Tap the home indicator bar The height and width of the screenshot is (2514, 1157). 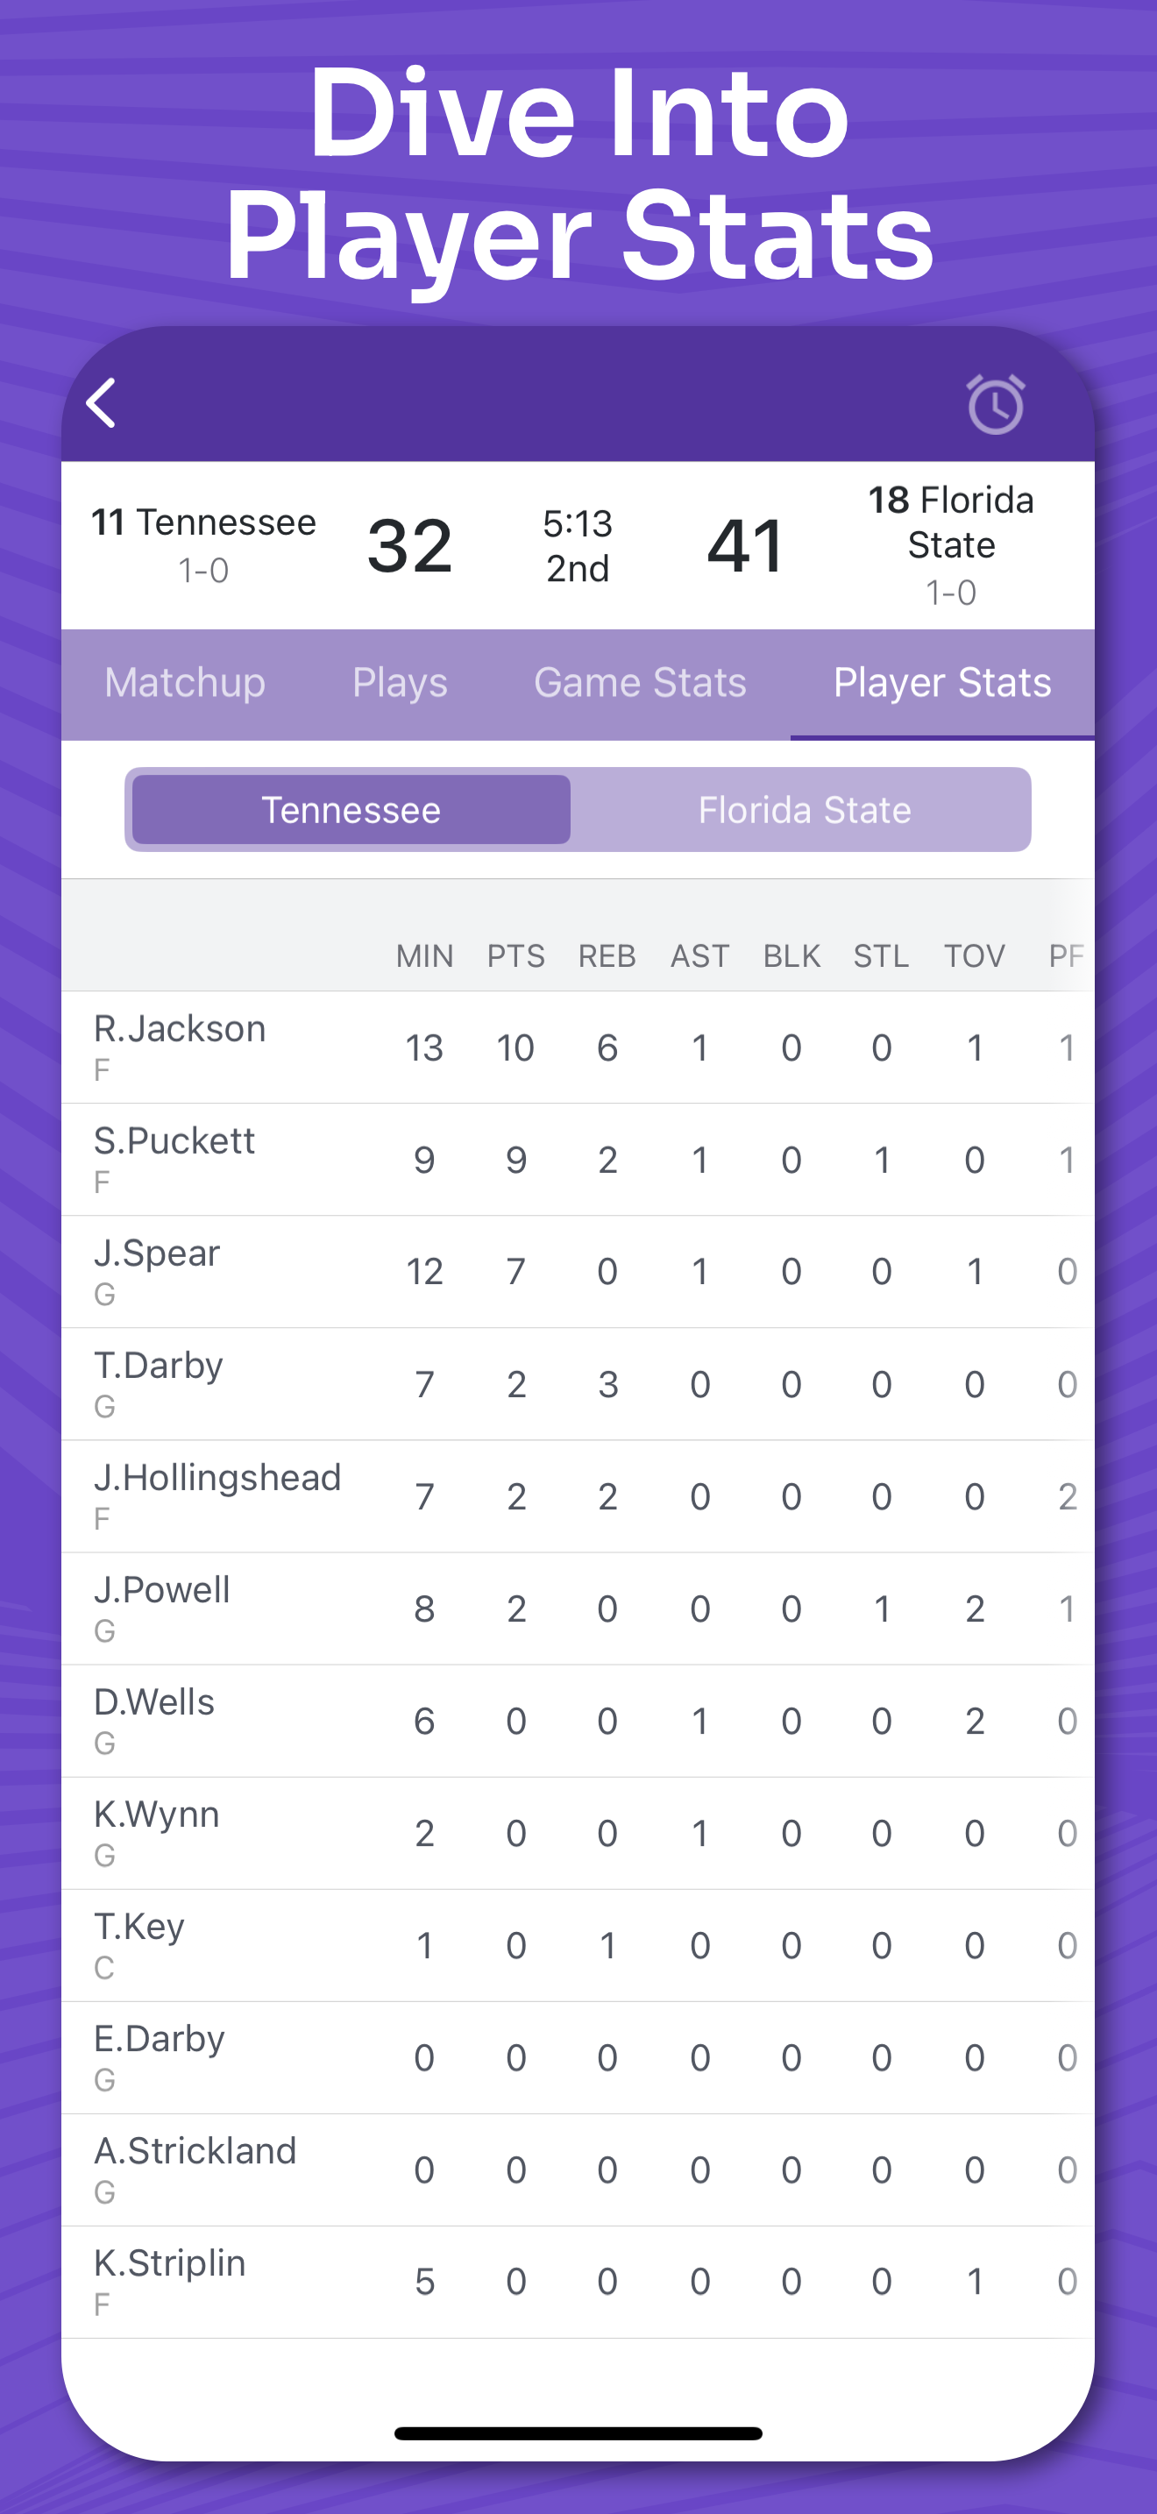coord(578,2433)
